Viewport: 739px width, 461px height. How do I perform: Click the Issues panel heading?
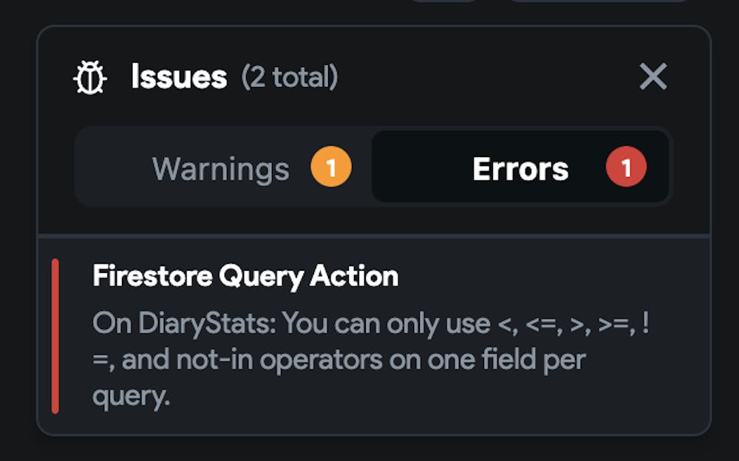(x=179, y=77)
